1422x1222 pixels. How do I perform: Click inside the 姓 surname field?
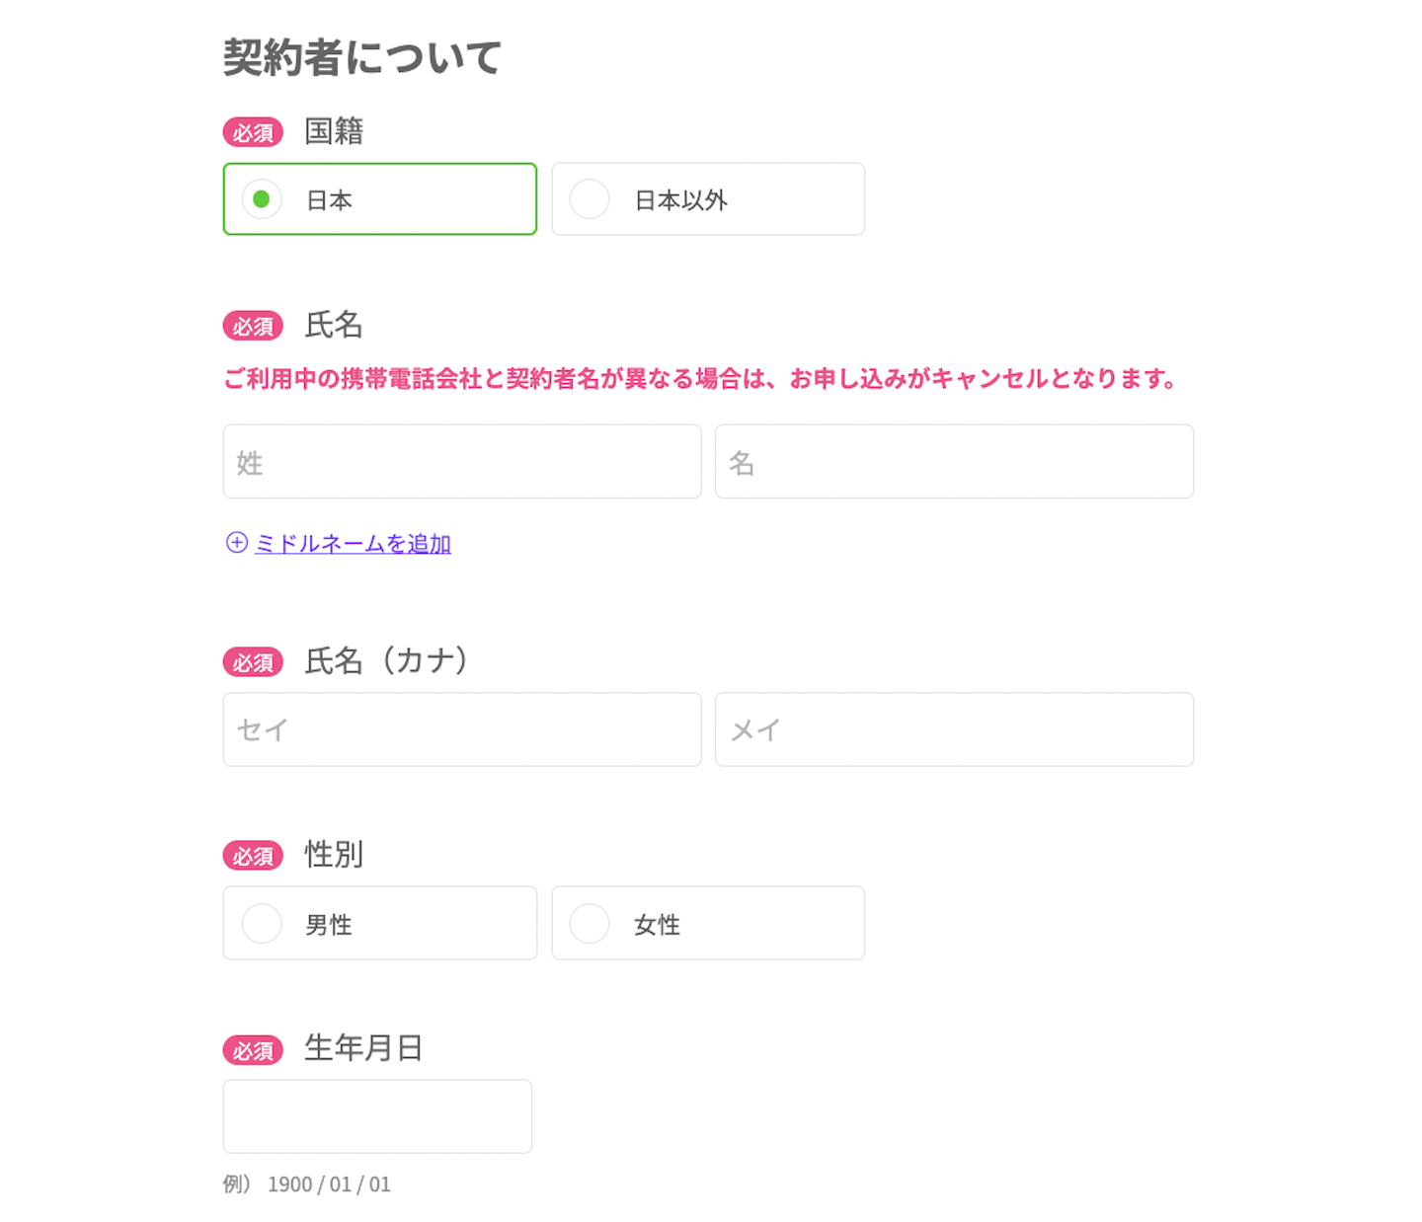[461, 461]
